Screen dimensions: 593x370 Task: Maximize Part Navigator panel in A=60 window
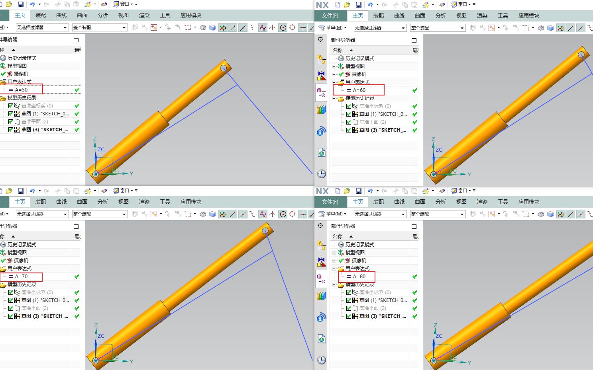point(414,40)
